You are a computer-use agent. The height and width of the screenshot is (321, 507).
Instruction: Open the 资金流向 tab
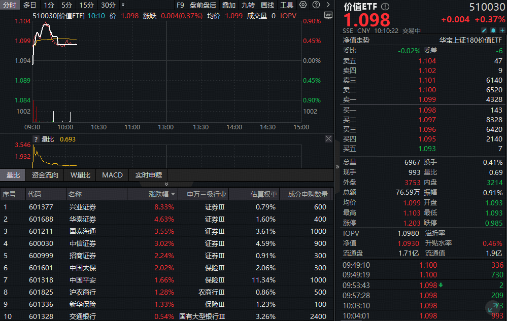[45, 175]
